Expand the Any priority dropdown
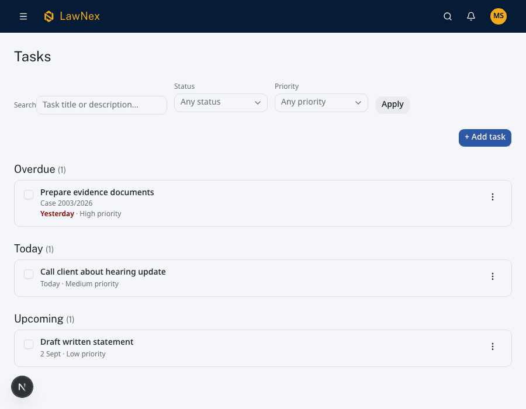The image size is (526, 409). [x=321, y=103]
